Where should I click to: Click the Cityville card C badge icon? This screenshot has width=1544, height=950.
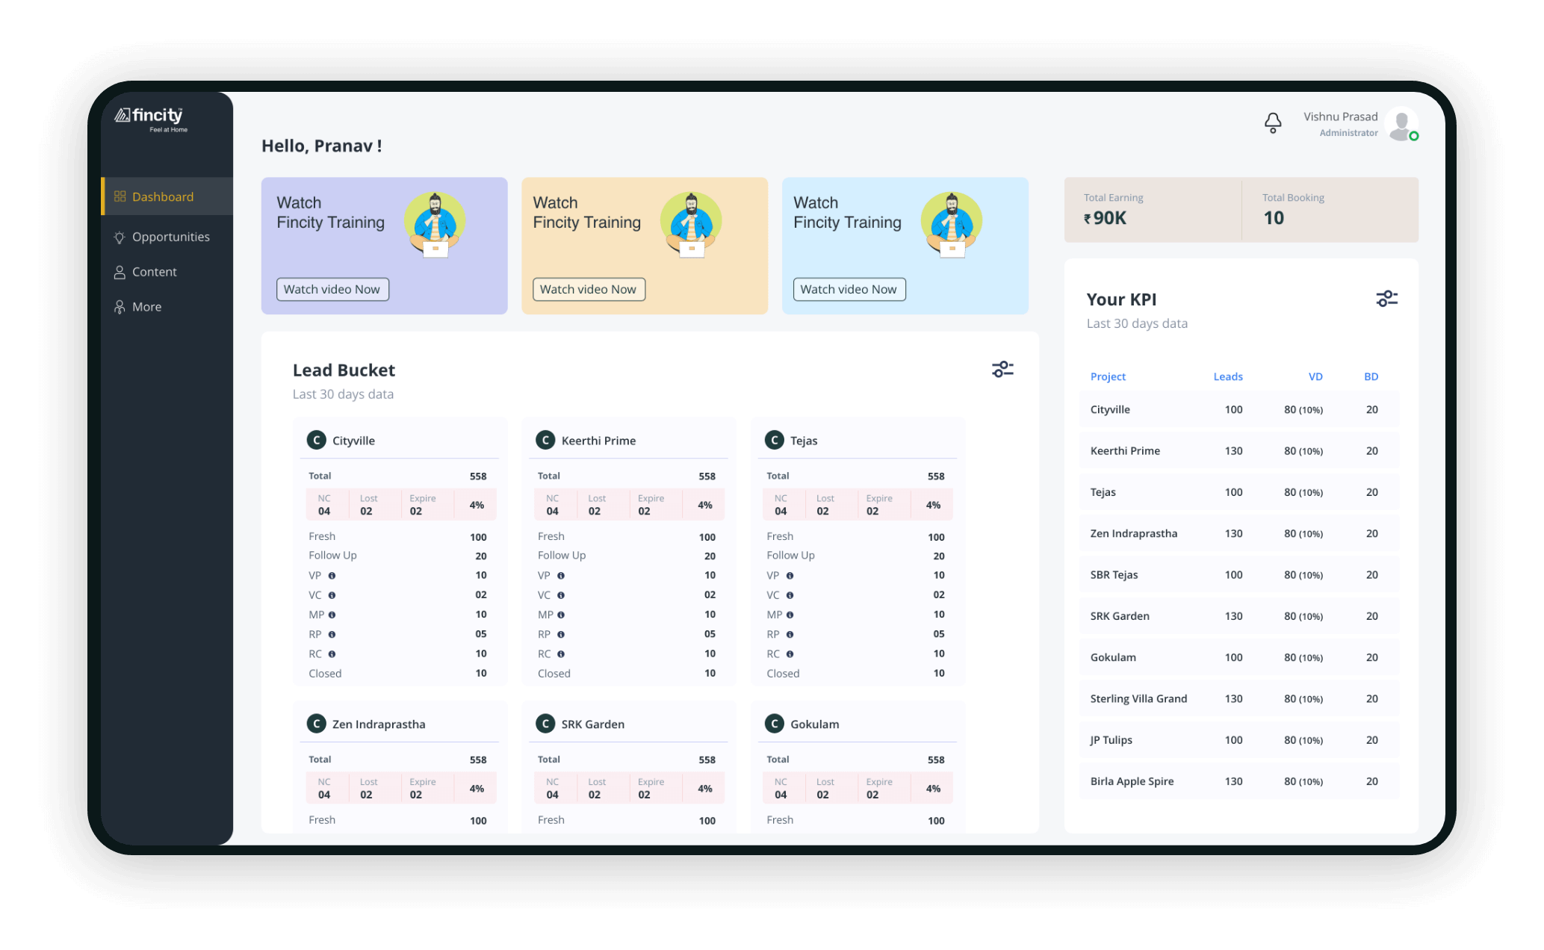pos(317,440)
